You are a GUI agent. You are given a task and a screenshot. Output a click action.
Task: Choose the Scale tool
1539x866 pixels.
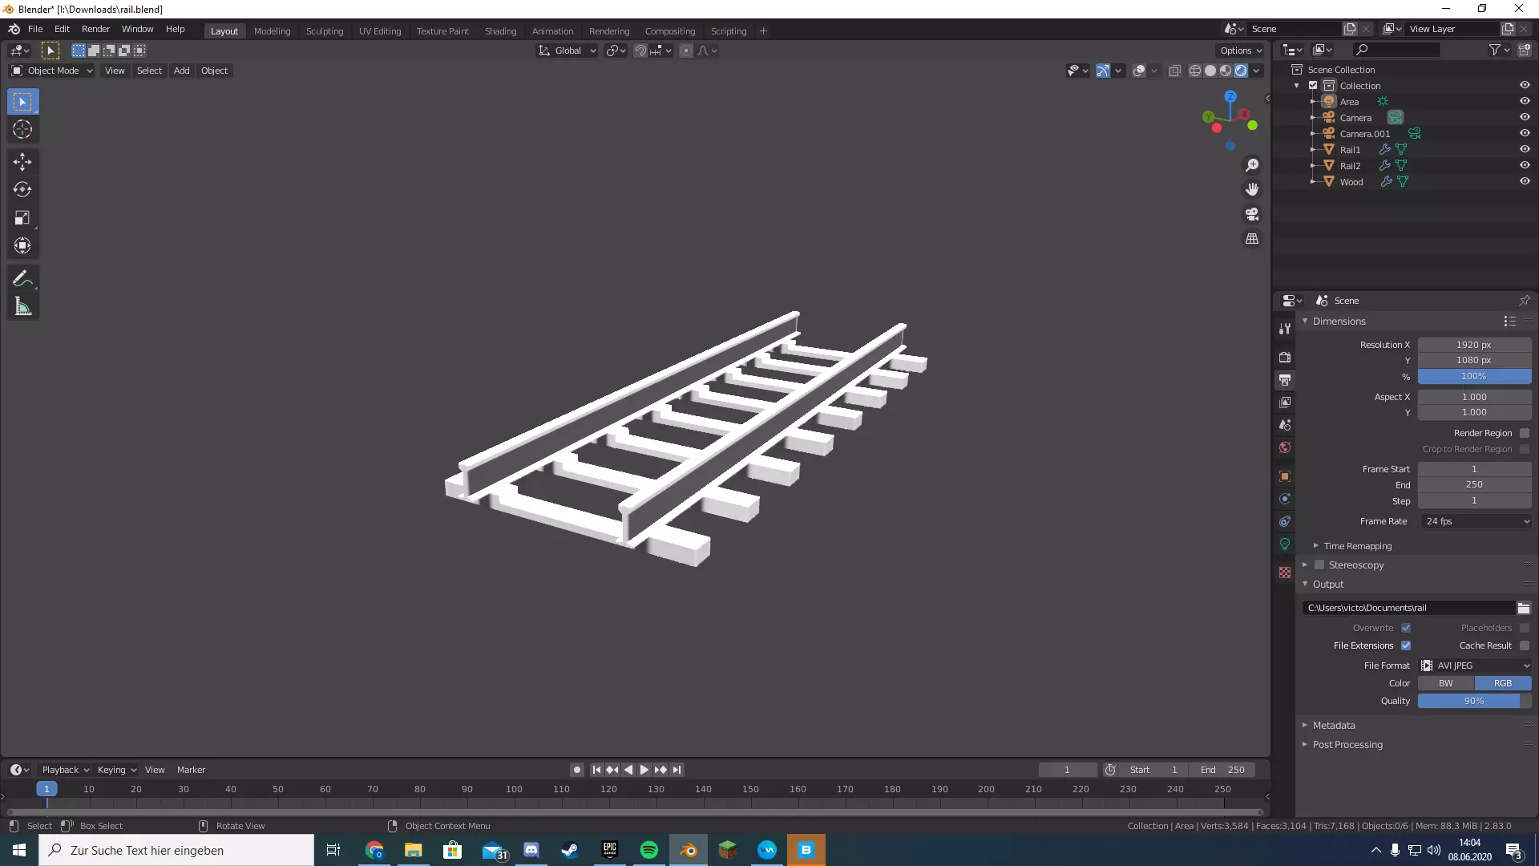coord(22,218)
